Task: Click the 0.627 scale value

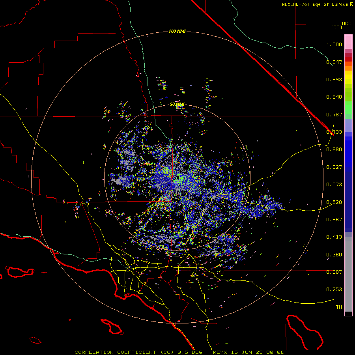Action: [x=334, y=167]
